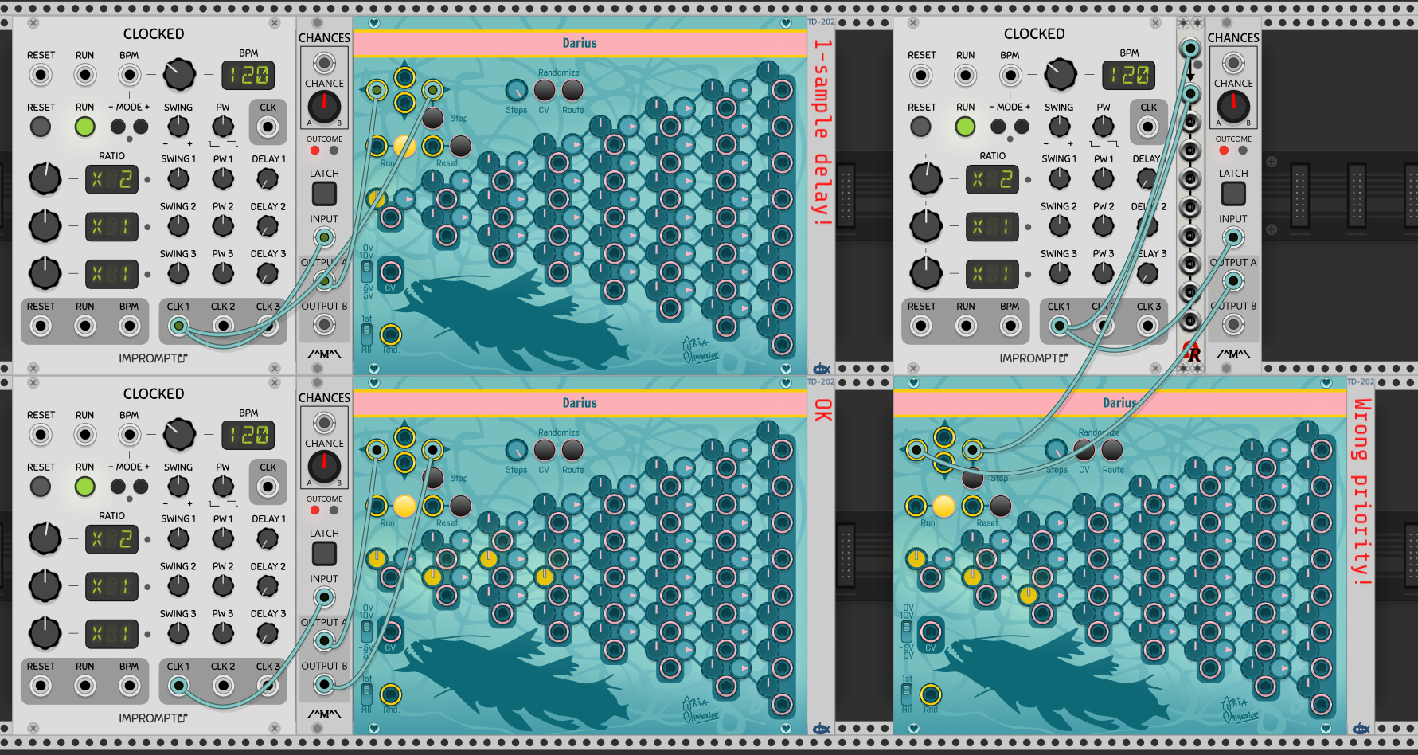Toggle green RUN button on top-left Clocked

point(85,127)
